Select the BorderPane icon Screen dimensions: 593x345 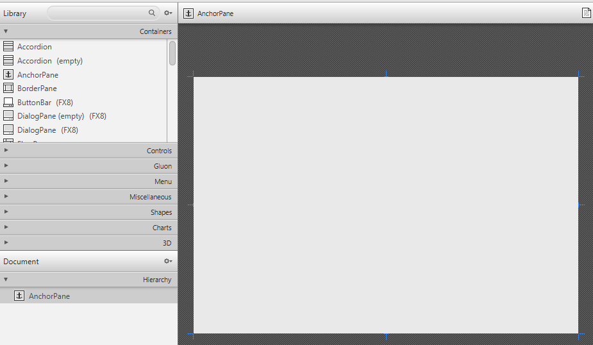pyautogui.click(x=8, y=88)
